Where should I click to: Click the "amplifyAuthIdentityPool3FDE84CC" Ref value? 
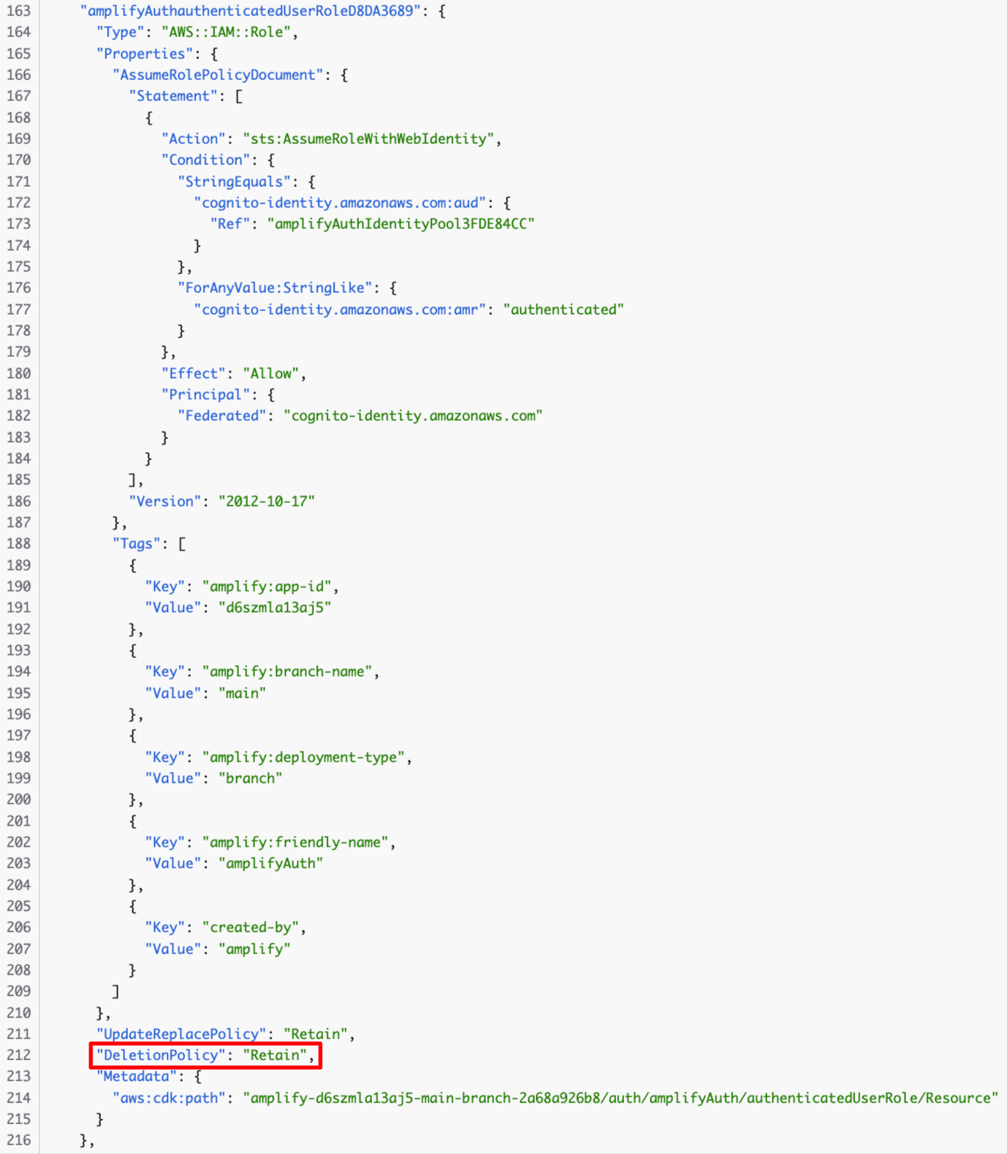(400, 224)
